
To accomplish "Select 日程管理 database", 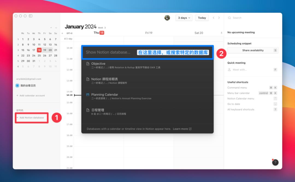I will tap(147, 112).
